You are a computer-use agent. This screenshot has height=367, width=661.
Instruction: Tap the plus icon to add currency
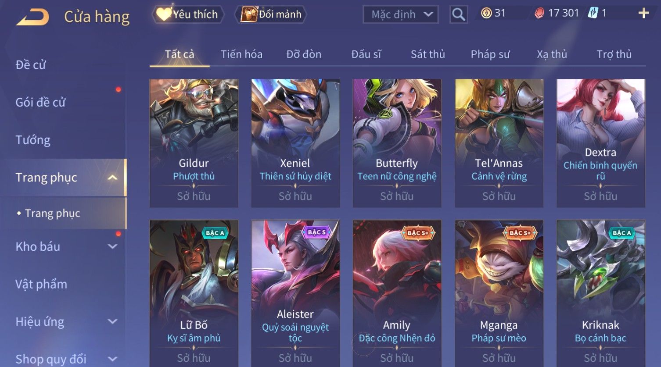click(643, 14)
